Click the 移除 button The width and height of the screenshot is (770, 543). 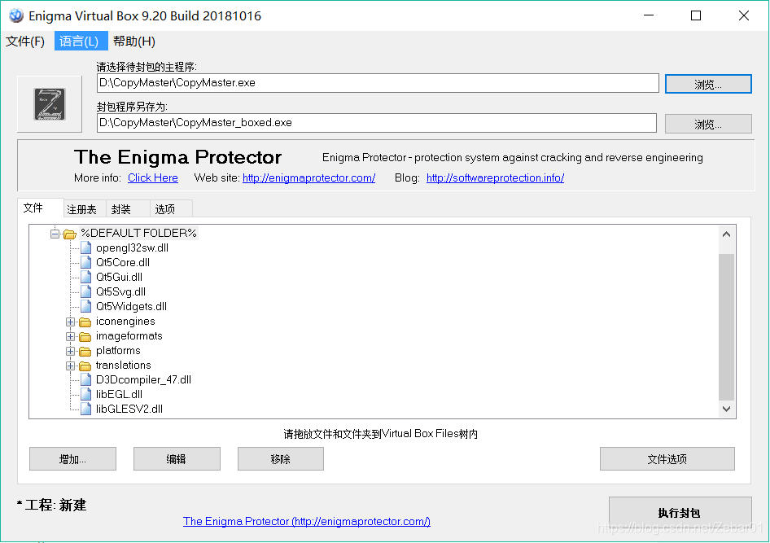point(280,459)
